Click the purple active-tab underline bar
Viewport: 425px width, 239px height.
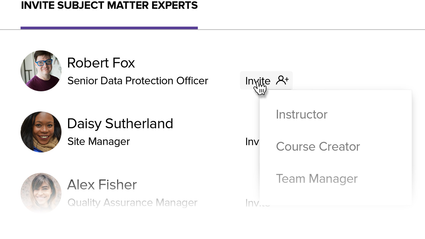[x=109, y=28]
